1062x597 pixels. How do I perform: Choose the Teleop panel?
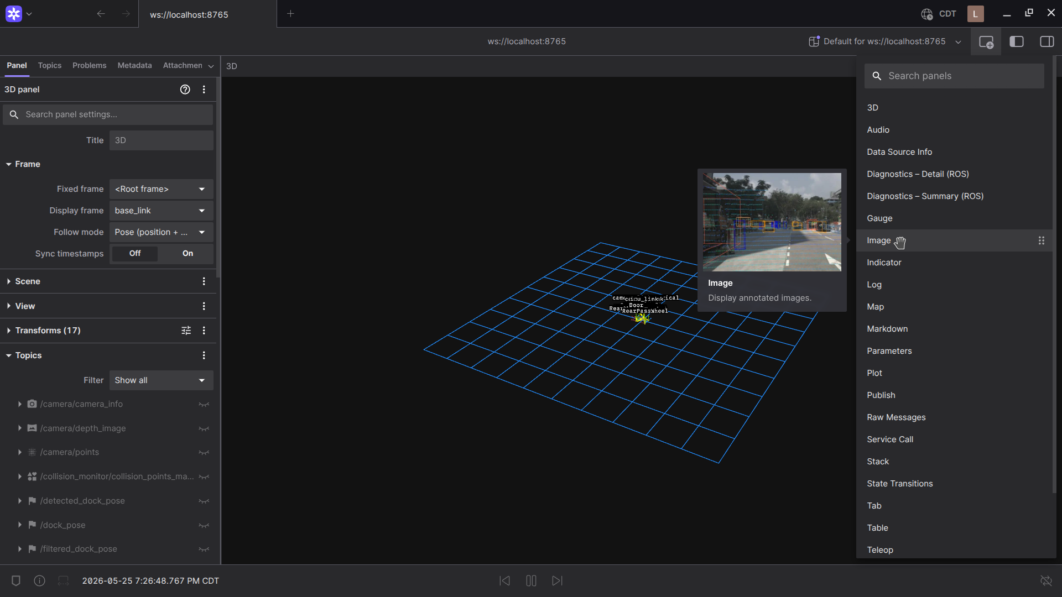(954, 550)
